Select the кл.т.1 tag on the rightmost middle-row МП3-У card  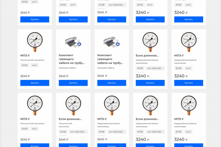[x=188, y=68]
